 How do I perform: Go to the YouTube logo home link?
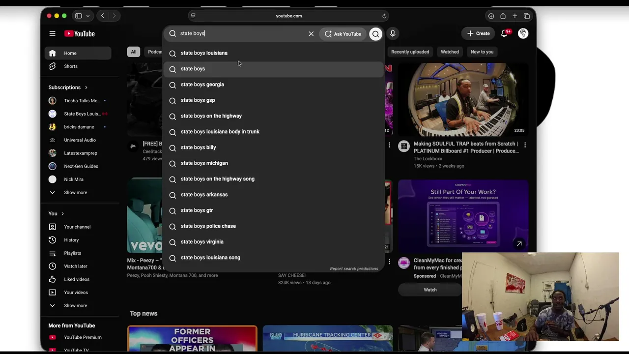[x=79, y=33]
